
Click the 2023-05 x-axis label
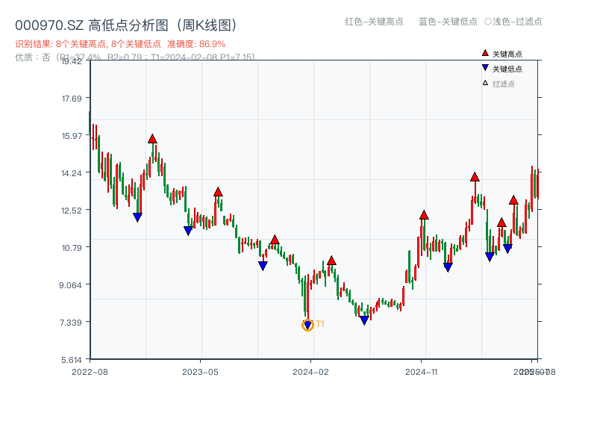(200, 372)
